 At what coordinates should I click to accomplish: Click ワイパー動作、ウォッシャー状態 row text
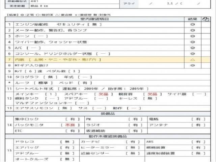pos(51,42)
